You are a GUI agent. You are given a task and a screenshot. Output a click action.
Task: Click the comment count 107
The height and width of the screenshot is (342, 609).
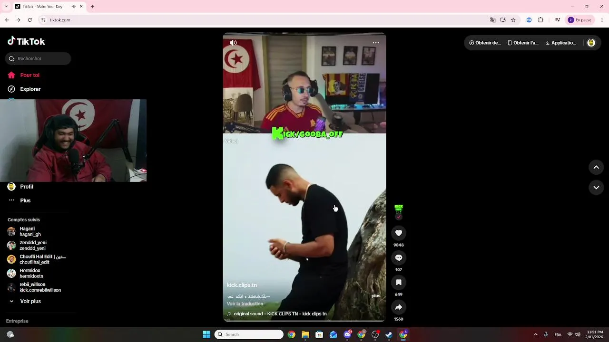click(399, 270)
